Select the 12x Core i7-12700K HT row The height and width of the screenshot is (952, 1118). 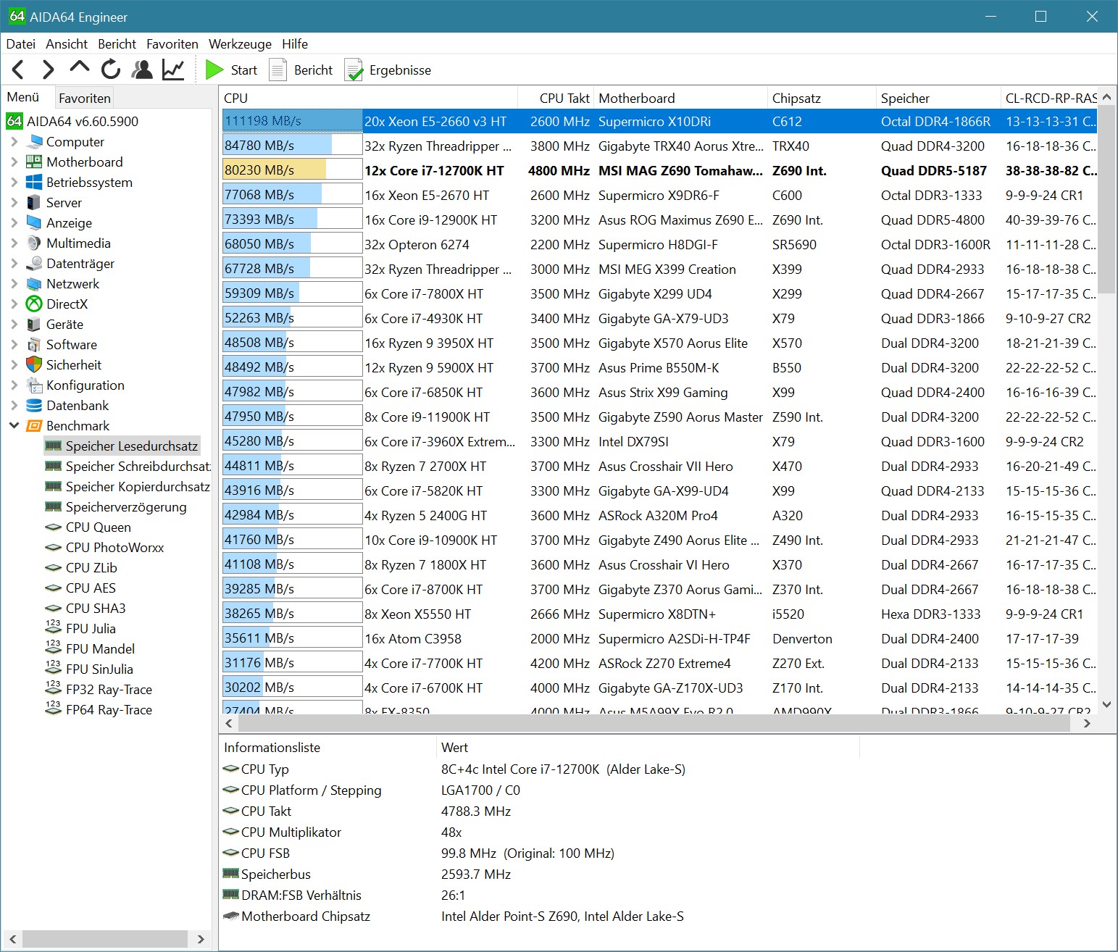659,171
